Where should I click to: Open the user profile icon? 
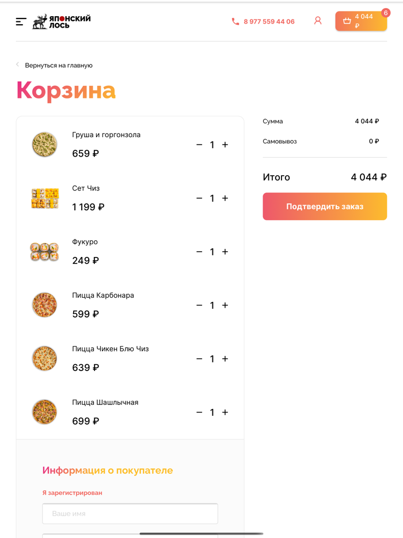tap(318, 20)
